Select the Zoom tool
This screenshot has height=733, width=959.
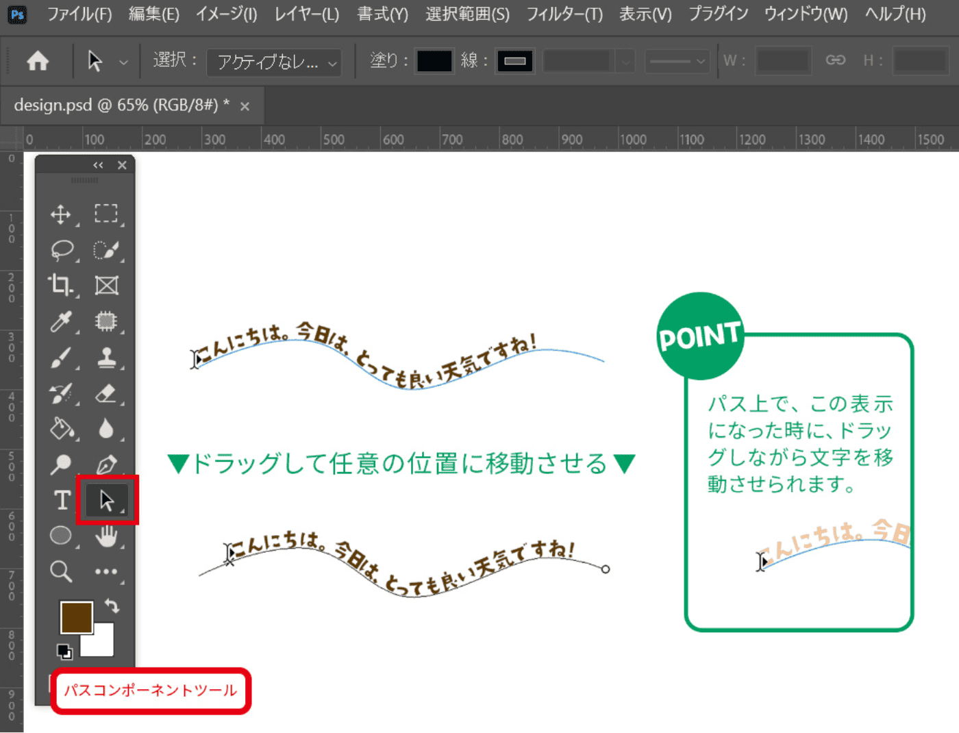point(61,571)
